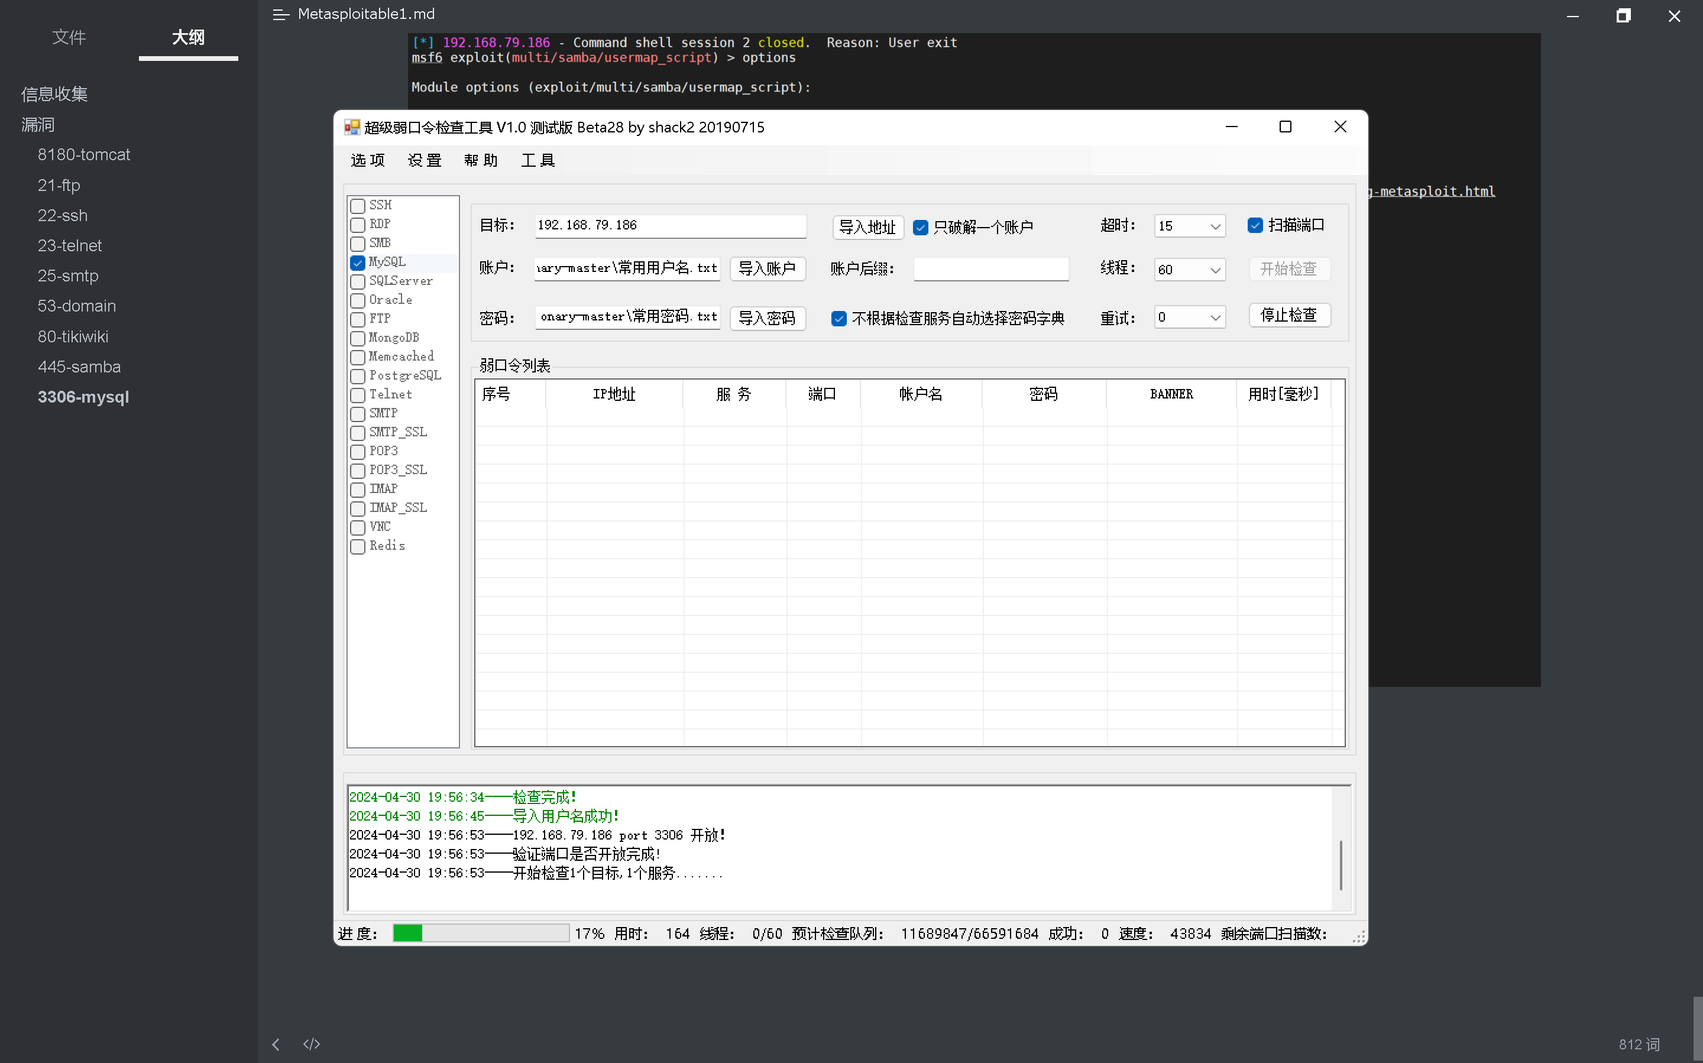Image resolution: width=1703 pixels, height=1063 pixels.
Task: Click the source code mode icon
Action: [x=312, y=1044]
